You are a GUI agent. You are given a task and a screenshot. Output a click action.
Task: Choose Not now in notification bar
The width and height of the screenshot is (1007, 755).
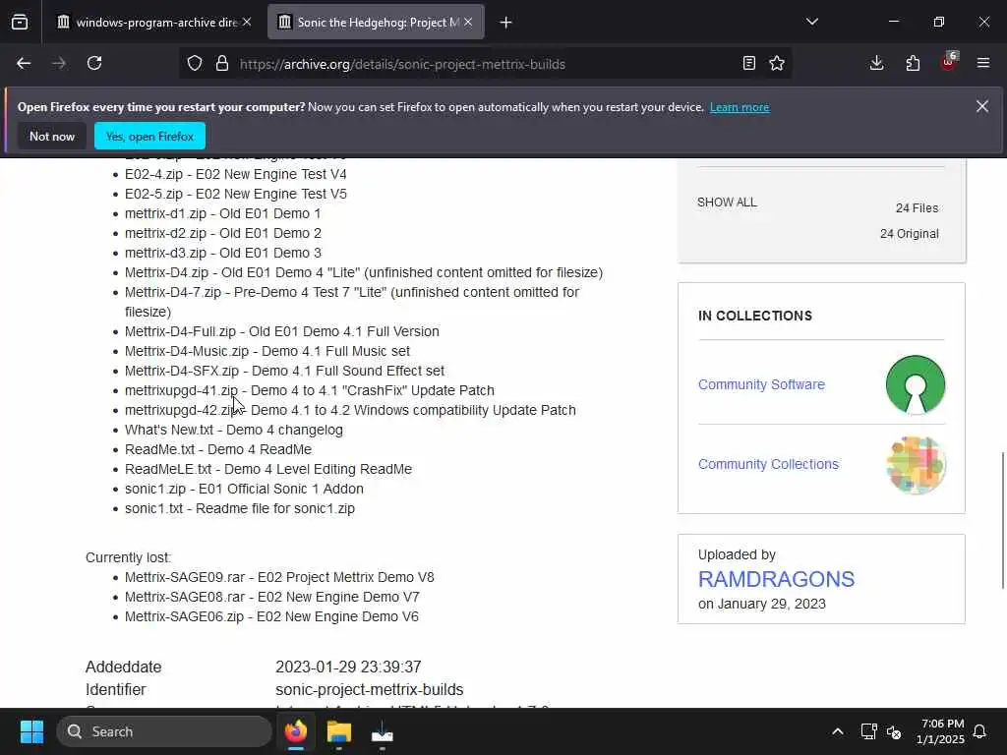point(52,136)
